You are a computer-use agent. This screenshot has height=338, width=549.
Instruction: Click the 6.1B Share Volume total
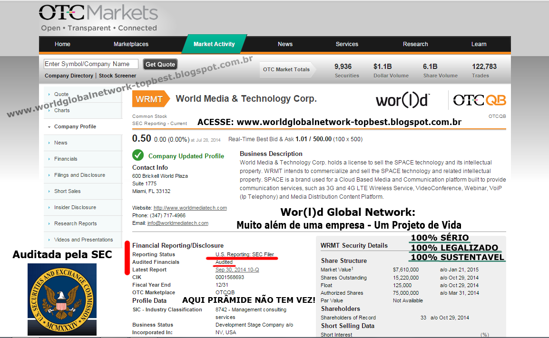440,70
